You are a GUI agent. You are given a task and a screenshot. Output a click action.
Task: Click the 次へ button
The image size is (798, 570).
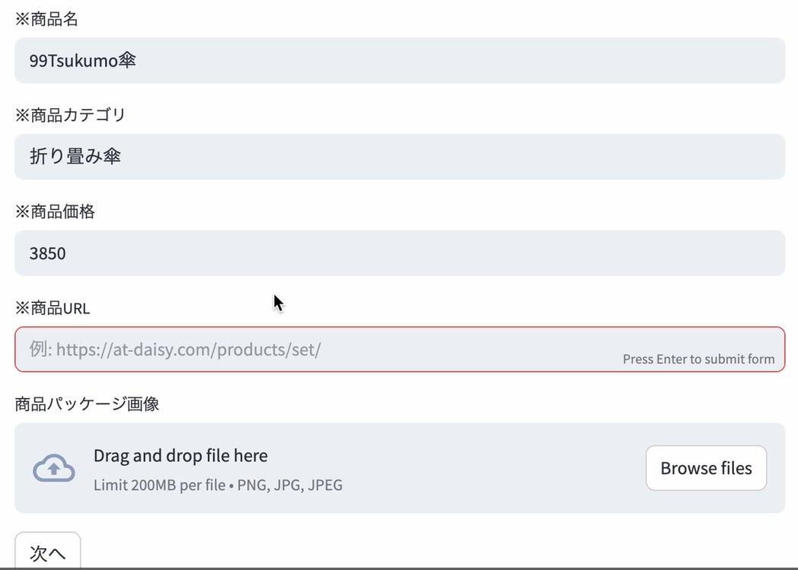(x=47, y=552)
